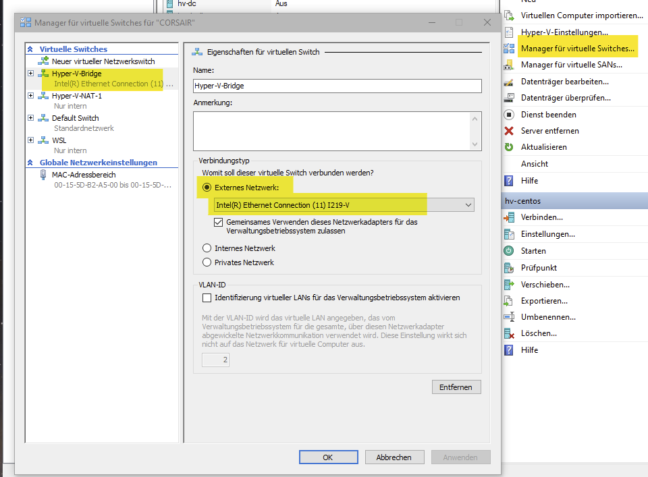Select the Internes Netzwerk radio button
Image resolution: width=648 pixels, height=477 pixels.
click(x=207, y=248)
